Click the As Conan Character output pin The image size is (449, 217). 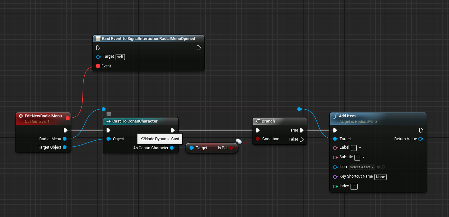(172, 148)
